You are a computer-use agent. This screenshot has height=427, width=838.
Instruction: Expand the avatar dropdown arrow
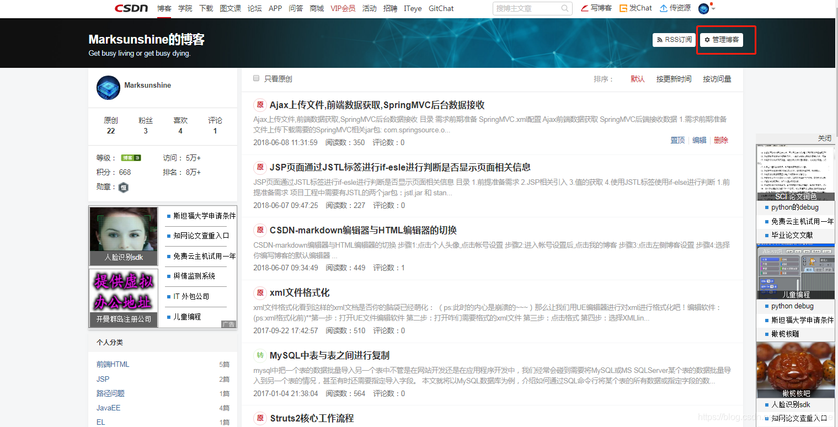(713, 9)
